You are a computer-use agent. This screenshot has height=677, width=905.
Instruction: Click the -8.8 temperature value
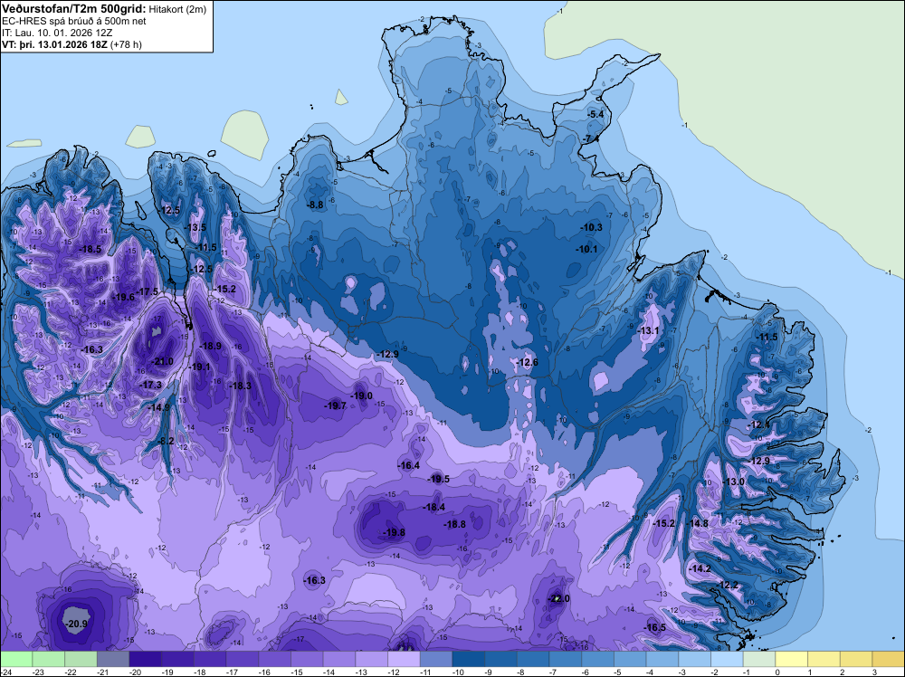coord(315,205)
